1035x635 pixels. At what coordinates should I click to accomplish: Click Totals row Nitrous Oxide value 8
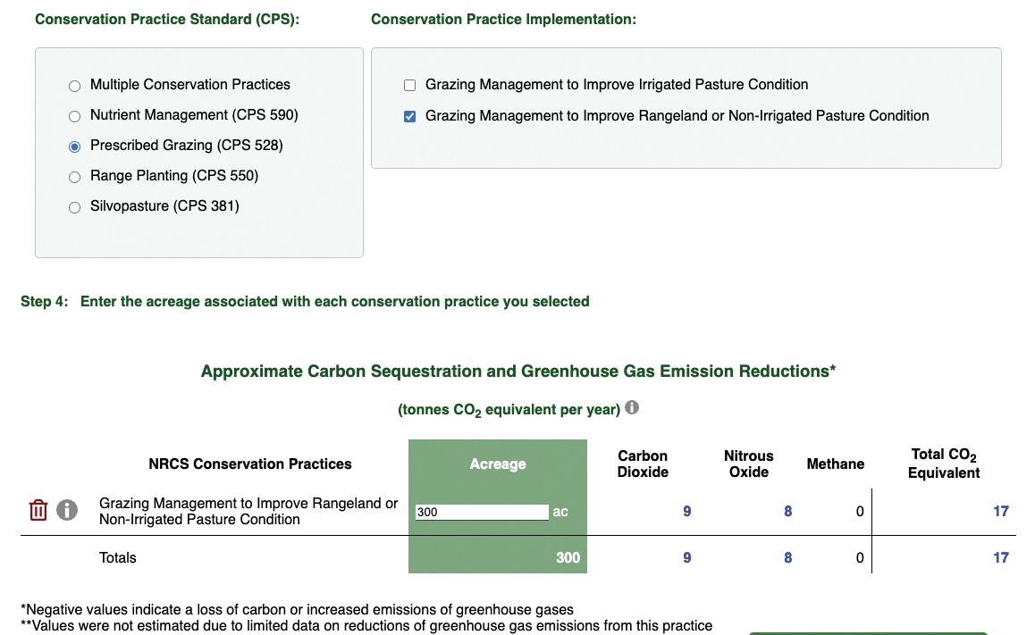click(x=787, y=558)
